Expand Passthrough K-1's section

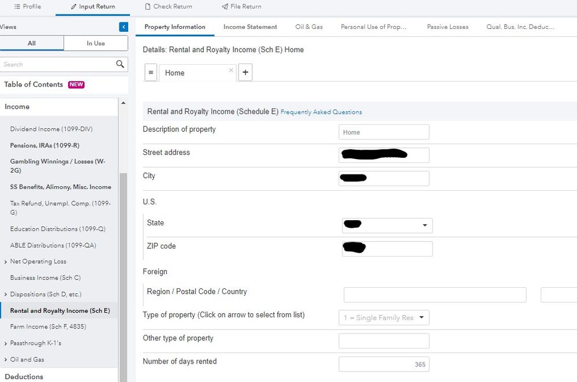tap(6, 343)
